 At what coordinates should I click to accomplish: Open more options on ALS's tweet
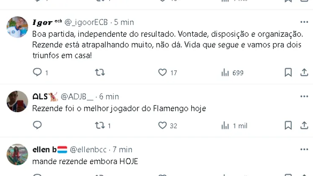[304, 96]
